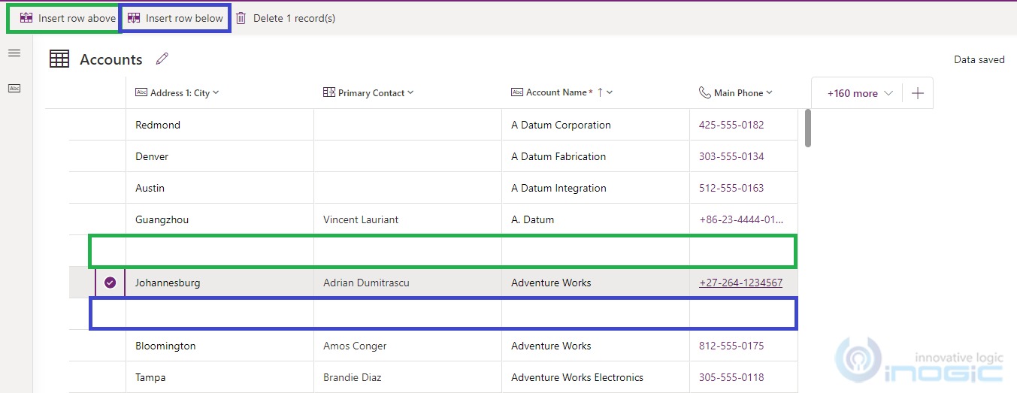Screen dimensions: 1017x393
Task: Select the Bloomington city cell
Action: click(x=219, y=346)
